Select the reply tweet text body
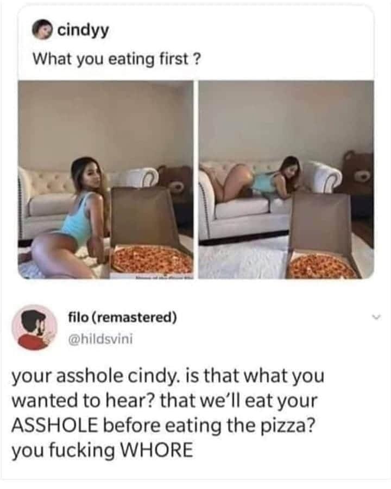Image resolution: width=391 pixels, height=489 pixels. [x=168, y=413]
